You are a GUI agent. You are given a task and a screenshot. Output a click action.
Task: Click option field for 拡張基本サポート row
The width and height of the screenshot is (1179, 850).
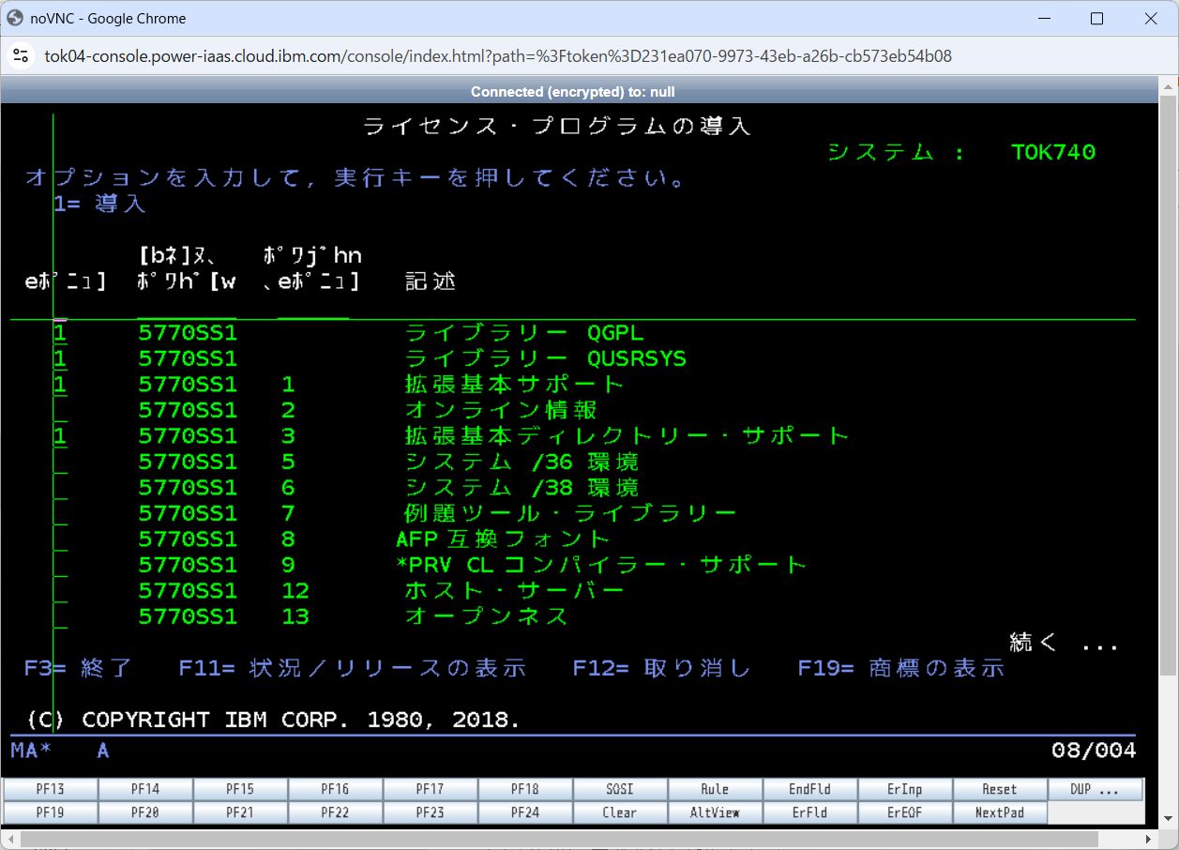(60, 385)
